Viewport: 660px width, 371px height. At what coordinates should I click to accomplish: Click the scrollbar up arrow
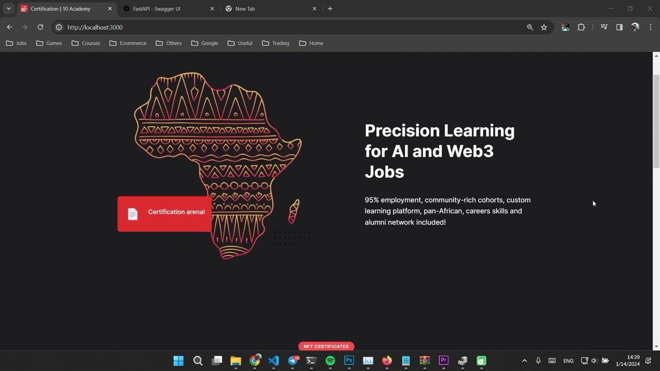pyautogui.click(x=656, y=55)
